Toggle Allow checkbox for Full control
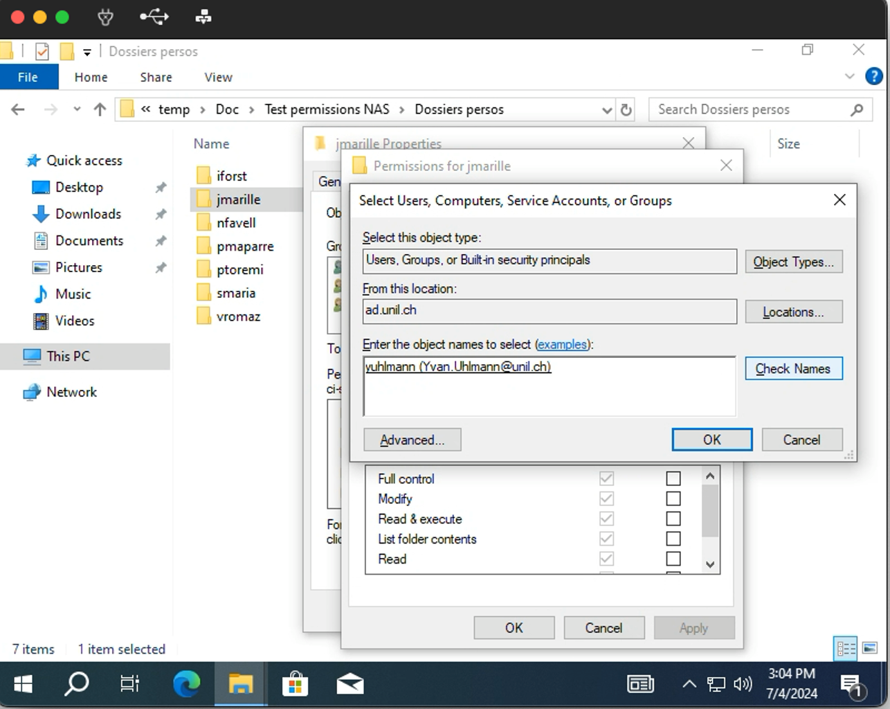The image size is (890, 709). click(606, 478)
